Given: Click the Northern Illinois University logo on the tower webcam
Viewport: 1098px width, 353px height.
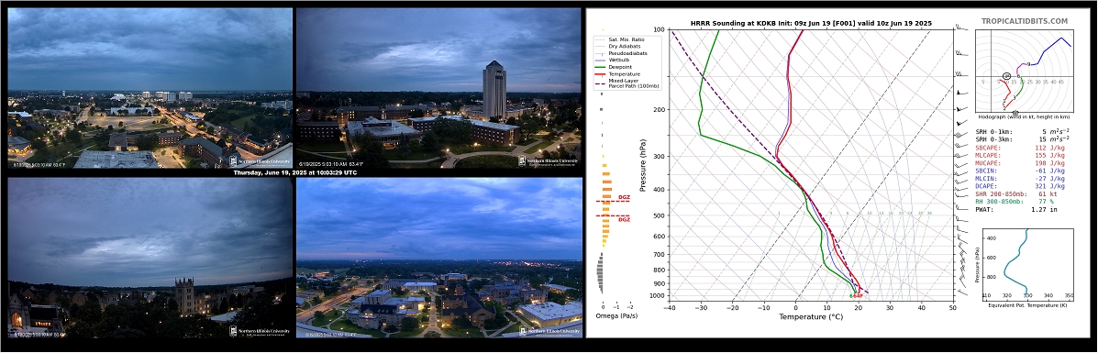Looking at the screenshot, I should pos(549,161).
